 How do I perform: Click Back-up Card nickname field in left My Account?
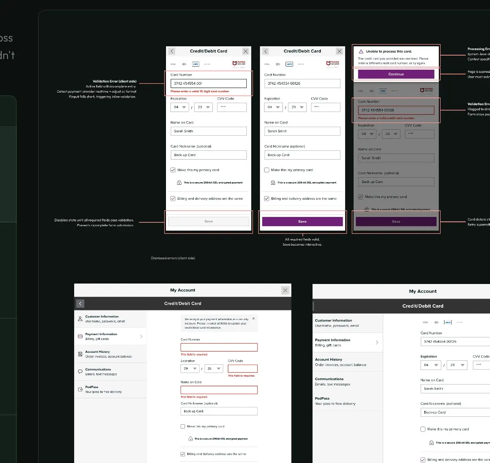coord(219,411)
